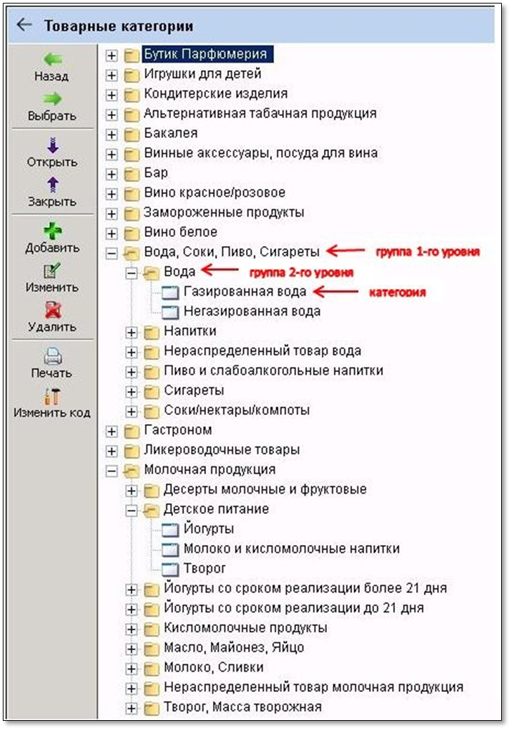This screenshot has height=730, width=511.
Task: Click the Добавить green plus icon
Action: [52, 231]
